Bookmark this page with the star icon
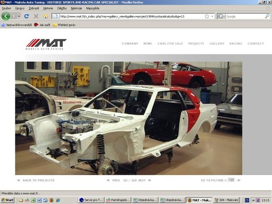Screen dimensions: 272x204 coord(207,16)
